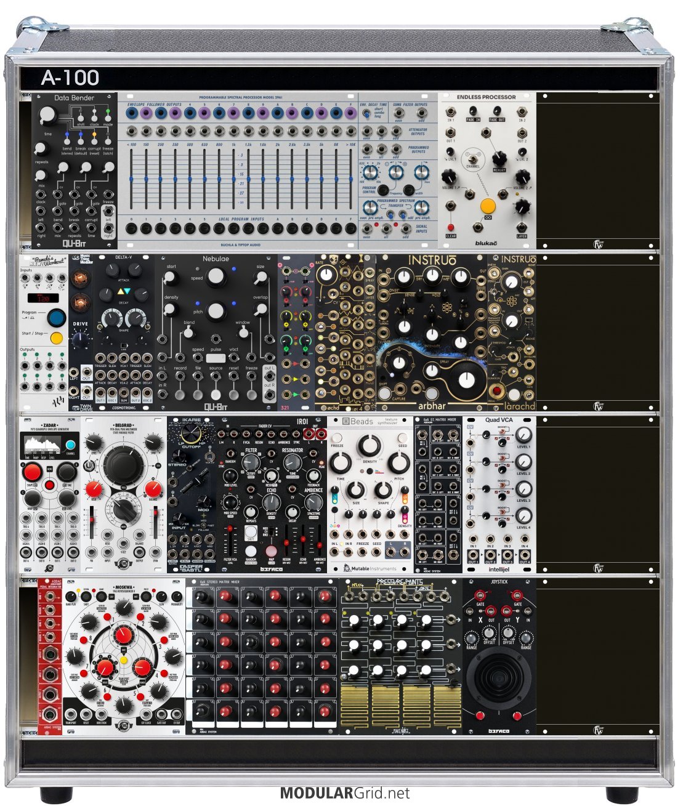Tap the first Pressure Points touch plate
This screenshot has width=691, height=806.
coord(354,706)
